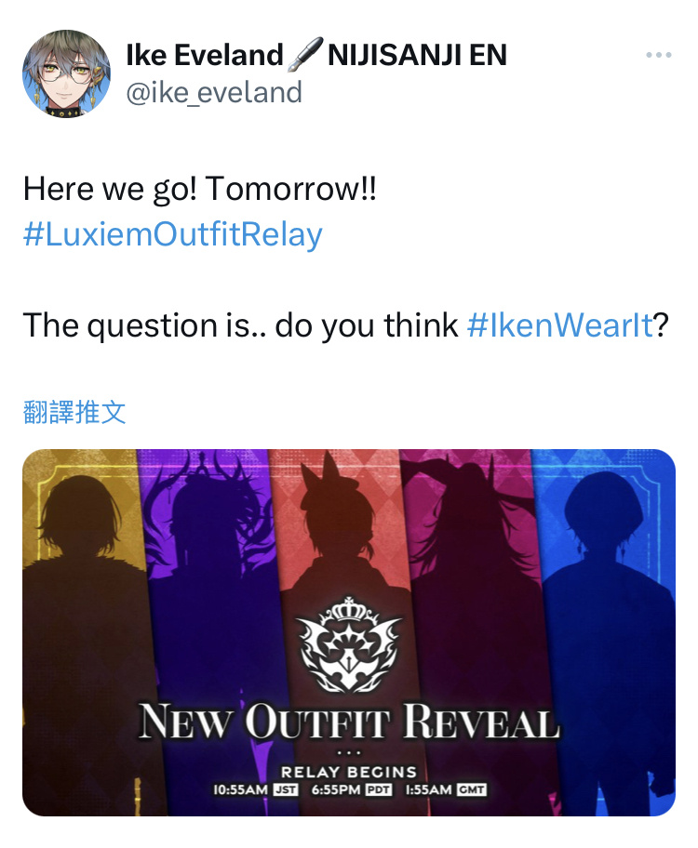The width and height of the screenshot is (698, 848).
Task: Click the 'Here we go! Tomorrow!!' tweet text
Action: pyautogui.click(x=200, y=190)
